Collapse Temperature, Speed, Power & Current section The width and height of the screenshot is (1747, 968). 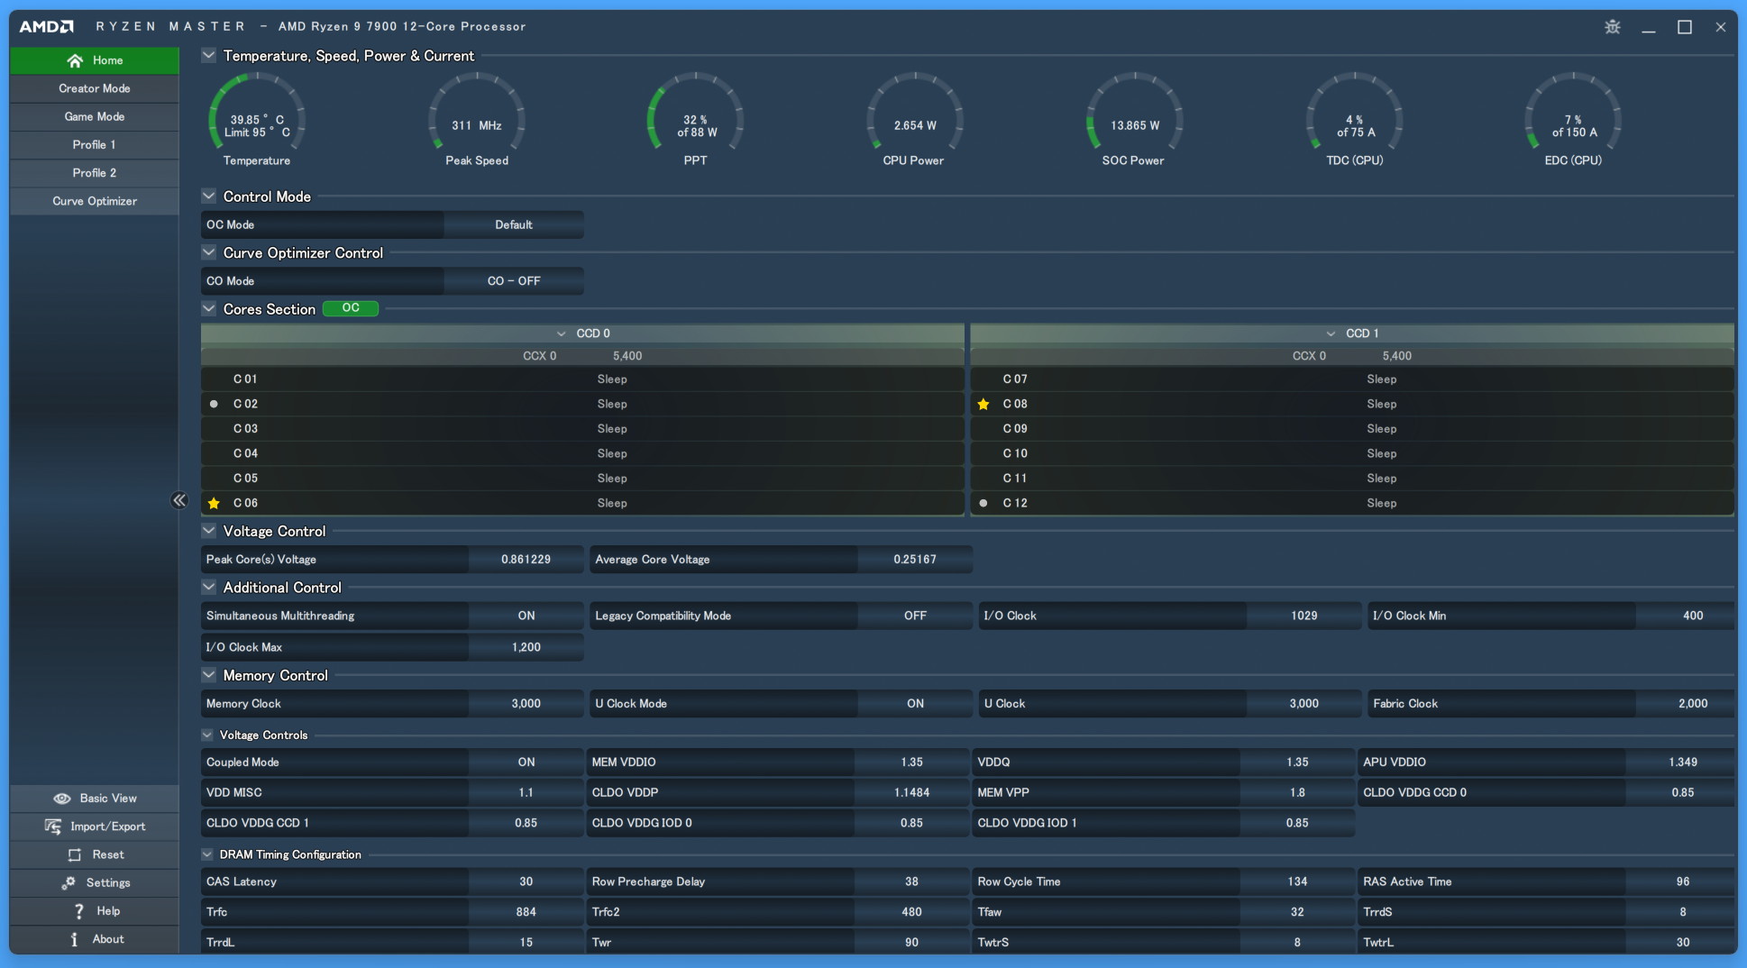tap(209, 55)
